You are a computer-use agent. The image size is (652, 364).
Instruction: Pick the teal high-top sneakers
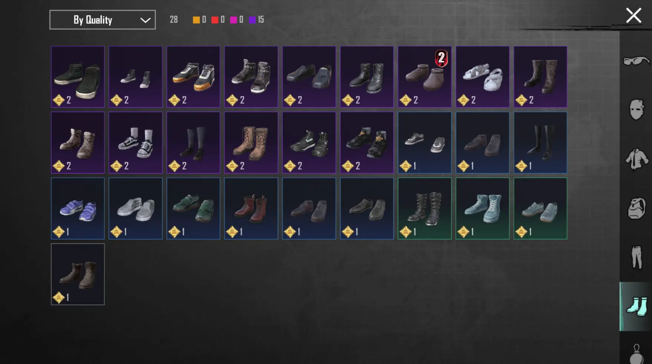click(482, 208)
